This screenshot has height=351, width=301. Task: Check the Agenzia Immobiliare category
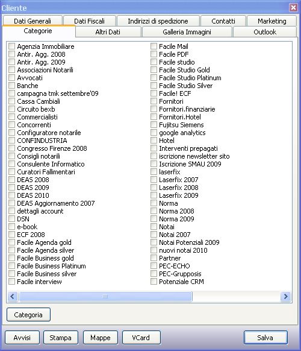coord(11,46)
